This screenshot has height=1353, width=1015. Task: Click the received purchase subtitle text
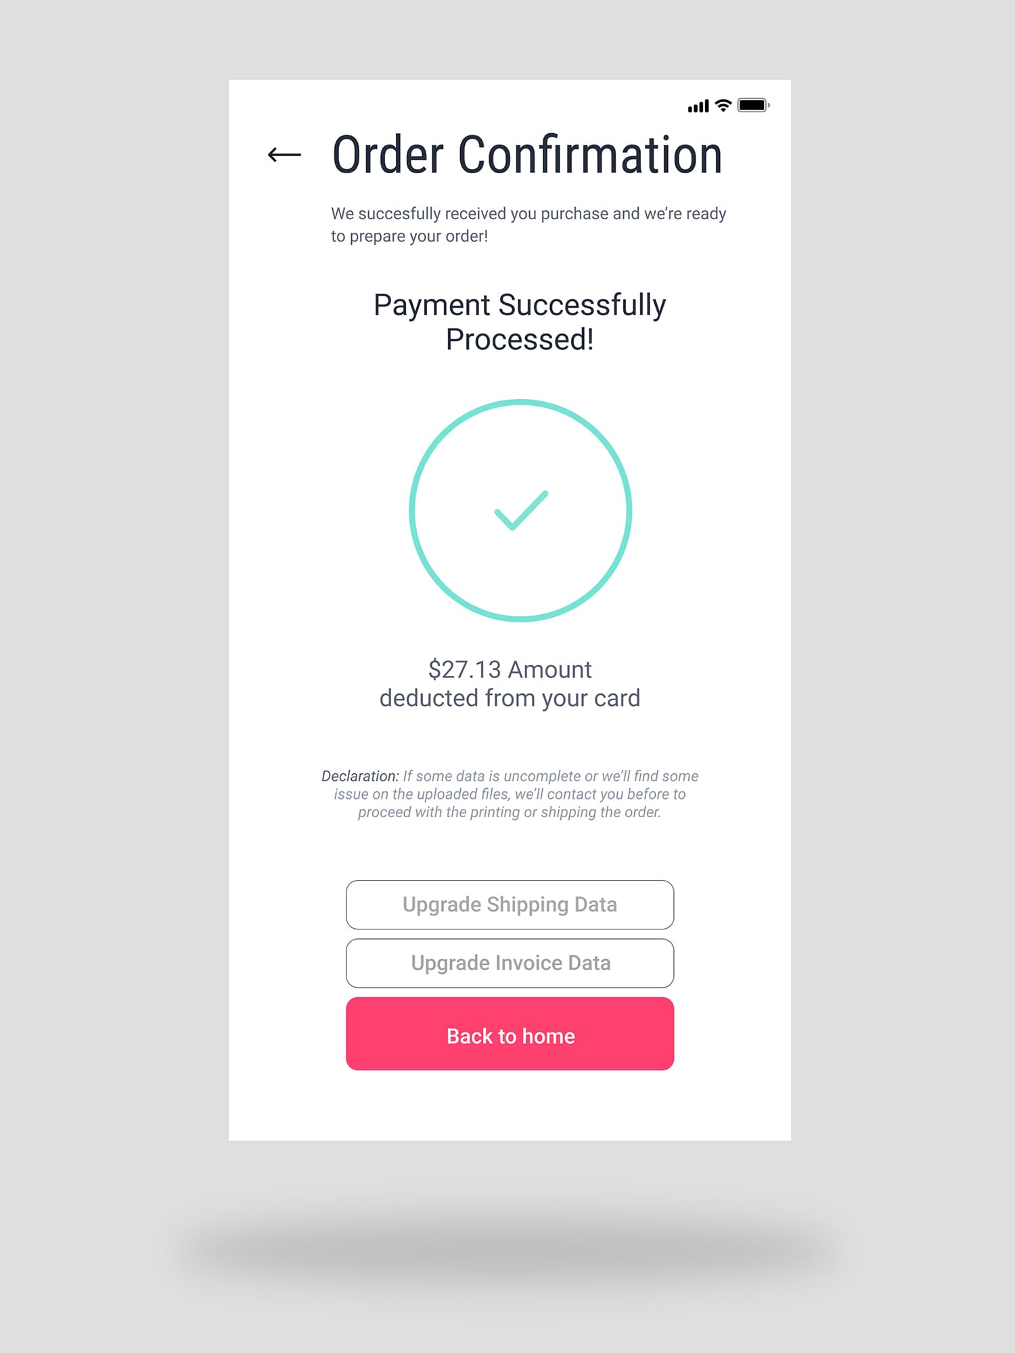point(528,225)
